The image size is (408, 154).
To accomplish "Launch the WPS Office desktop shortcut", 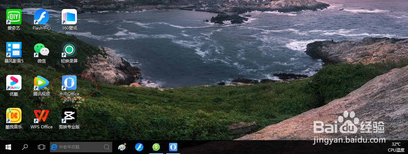I will pyautogui.click(x=42, y=119).
